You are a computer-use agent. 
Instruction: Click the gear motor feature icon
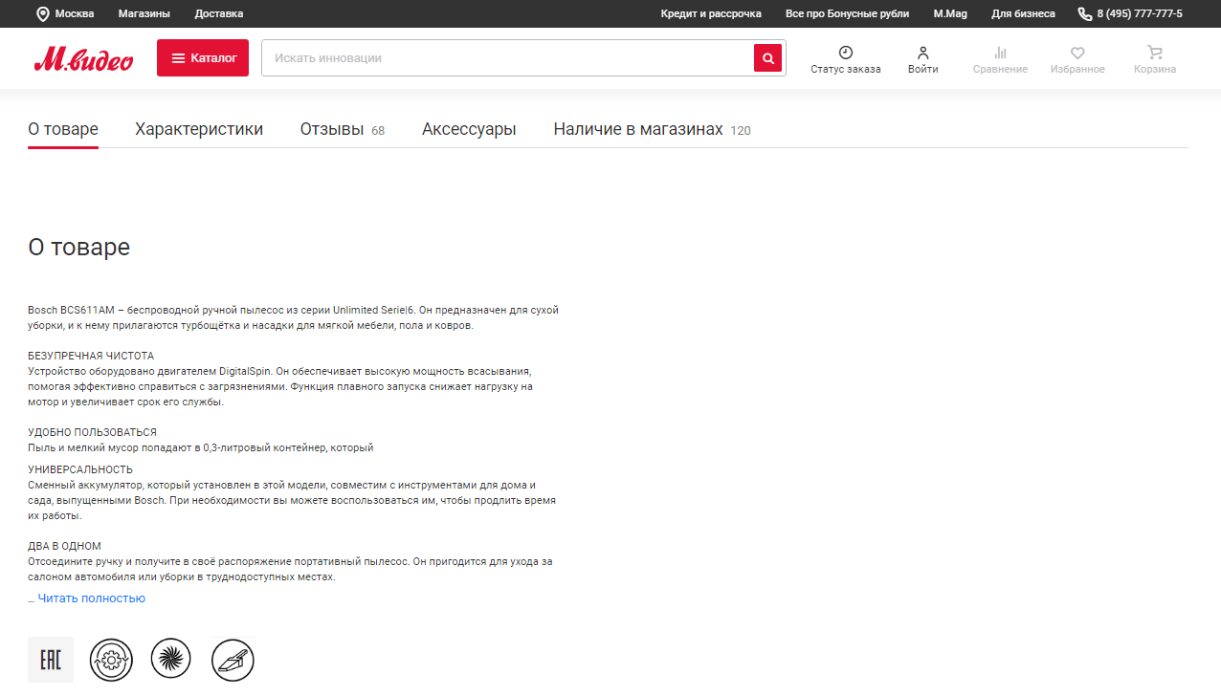tap(111, 660)
